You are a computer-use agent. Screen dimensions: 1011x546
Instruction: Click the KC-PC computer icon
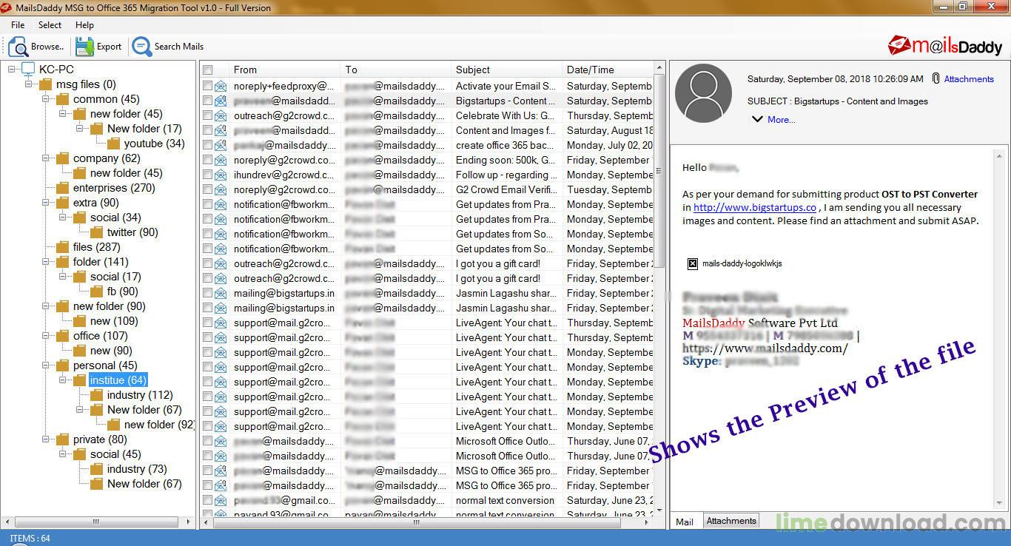point(30,68)
